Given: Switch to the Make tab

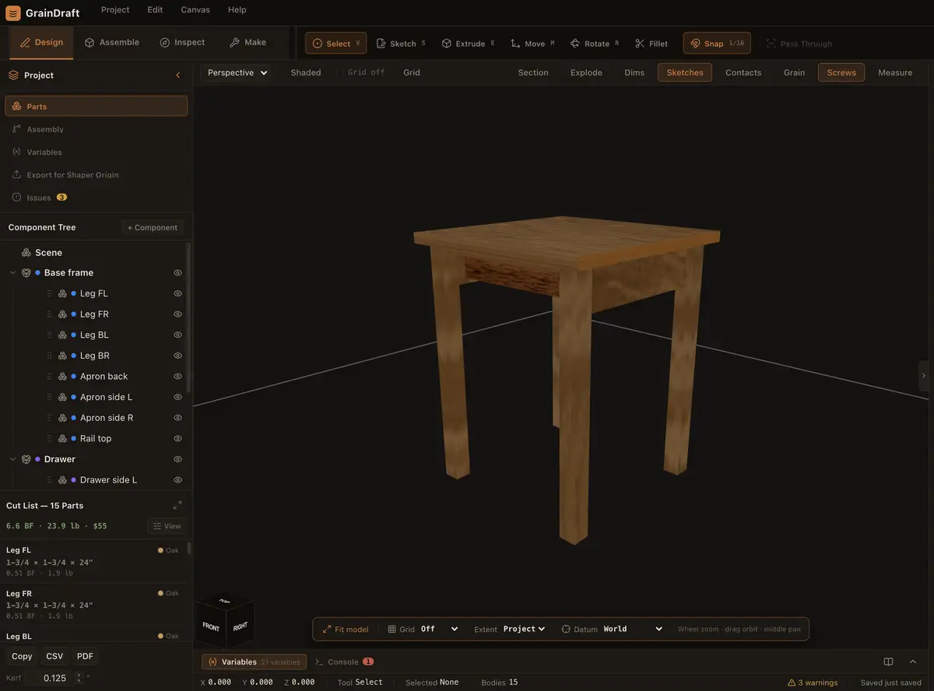Looking at the screenshot, I should (248, 42).
